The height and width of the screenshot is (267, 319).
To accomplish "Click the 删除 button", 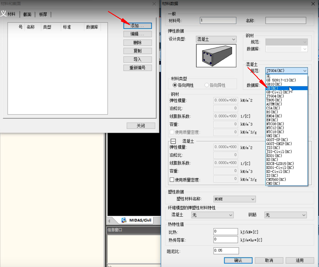I will [x=137, y=42].
